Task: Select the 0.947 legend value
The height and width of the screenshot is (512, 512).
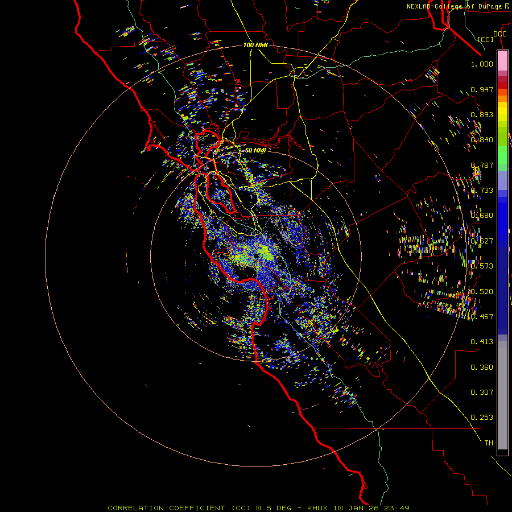Action: pos(482,89)
